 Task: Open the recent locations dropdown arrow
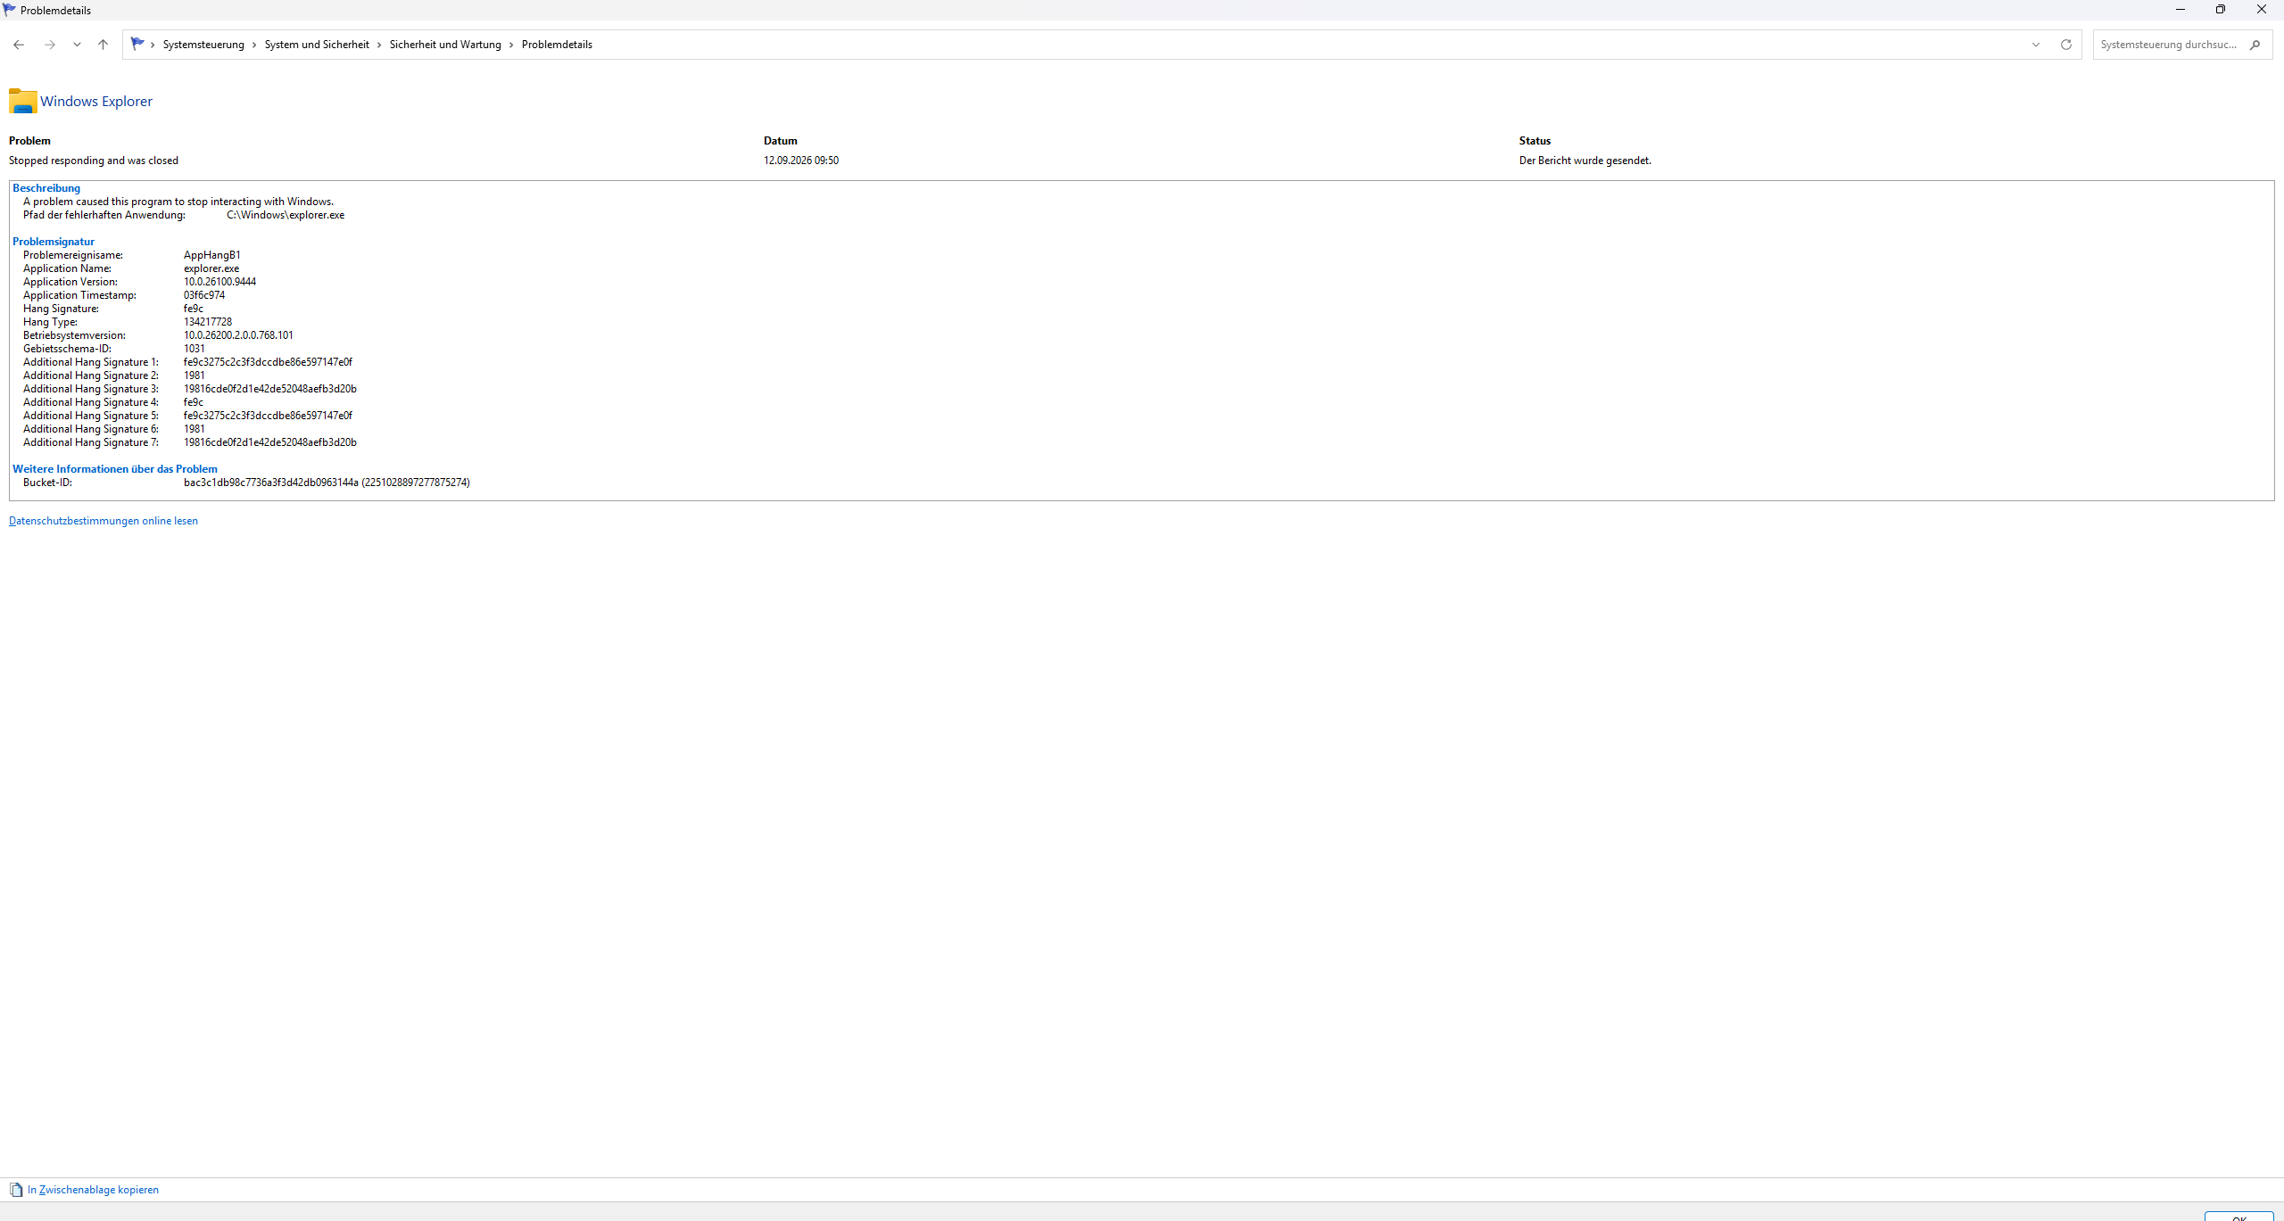pos(77,45)
